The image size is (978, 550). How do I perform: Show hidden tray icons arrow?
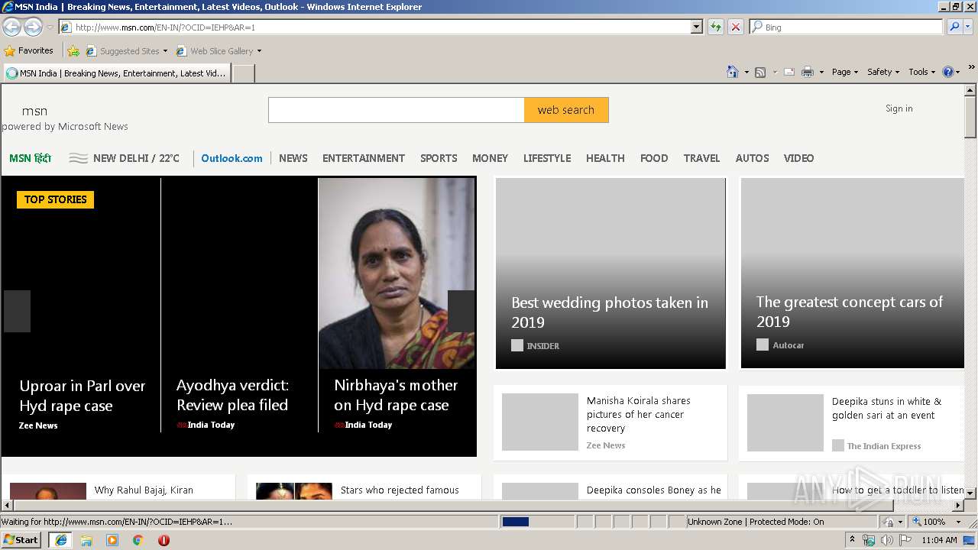coord(853,540)
